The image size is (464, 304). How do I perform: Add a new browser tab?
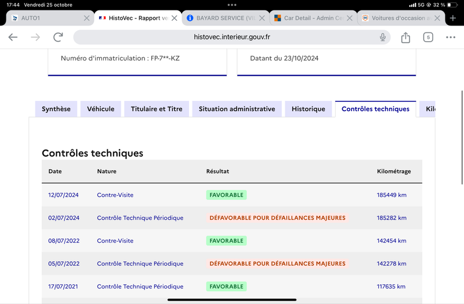point(453,19)
